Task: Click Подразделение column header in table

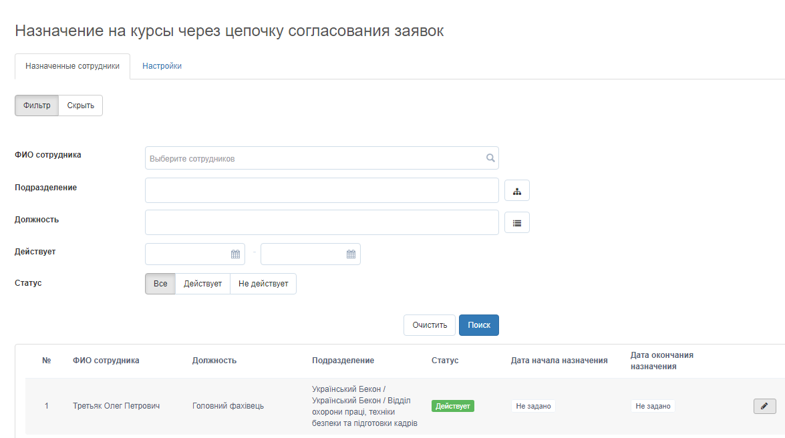Action: pos(343,361)
